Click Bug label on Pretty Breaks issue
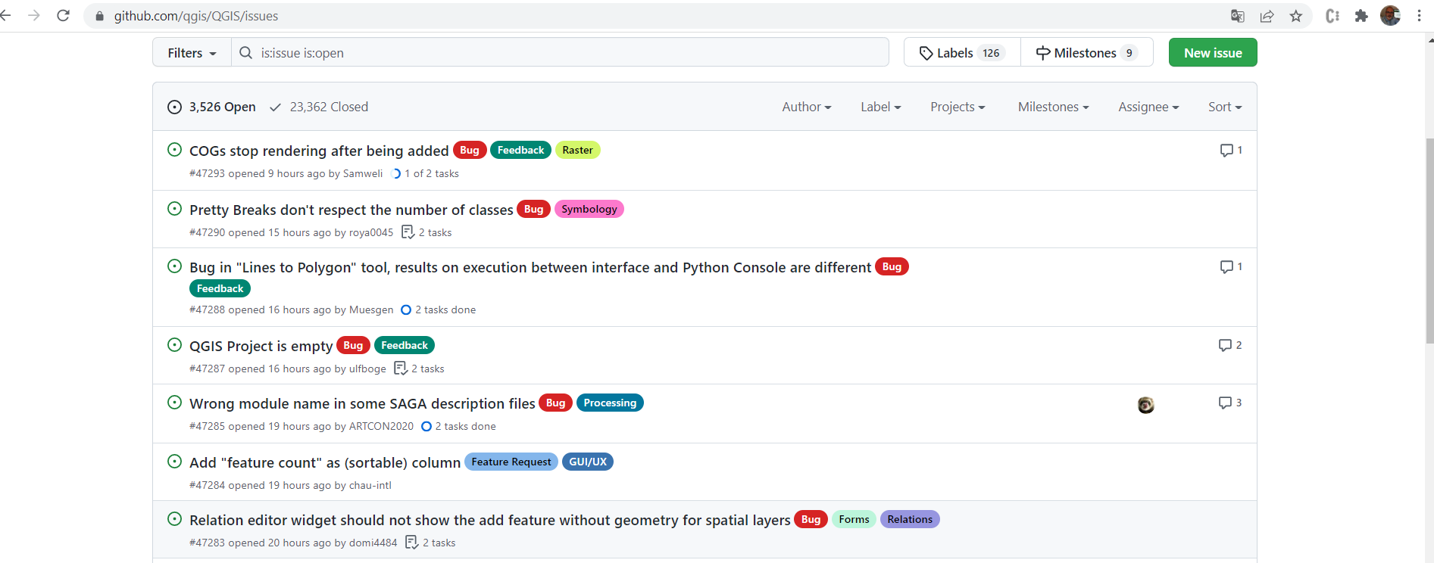1434x563 pixels. click(533, 209)
